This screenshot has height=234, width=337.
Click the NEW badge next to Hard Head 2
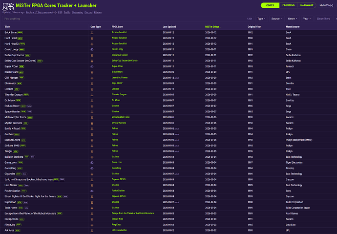(x=22, y=44)
